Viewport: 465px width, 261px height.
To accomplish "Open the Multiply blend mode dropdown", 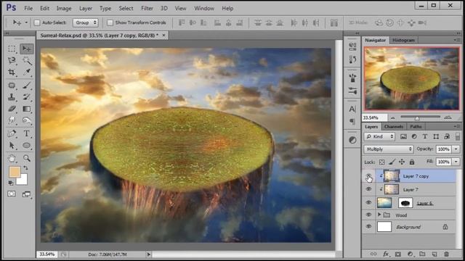I will coord(389,149).
